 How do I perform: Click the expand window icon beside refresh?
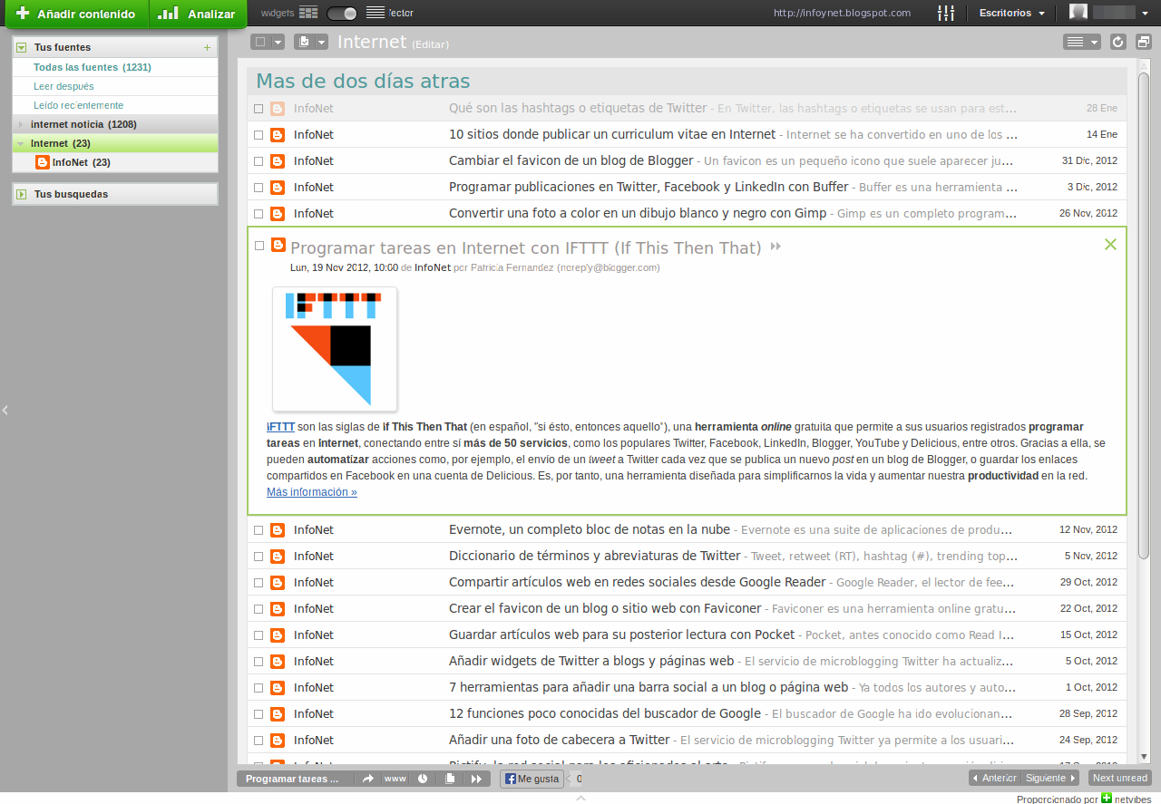(x=1143, y=42)
